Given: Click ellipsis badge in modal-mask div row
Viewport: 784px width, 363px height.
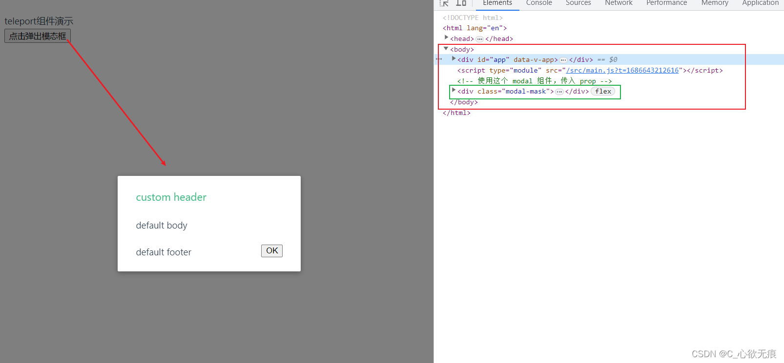Looking at the screenshot, I should click(559, 92).
